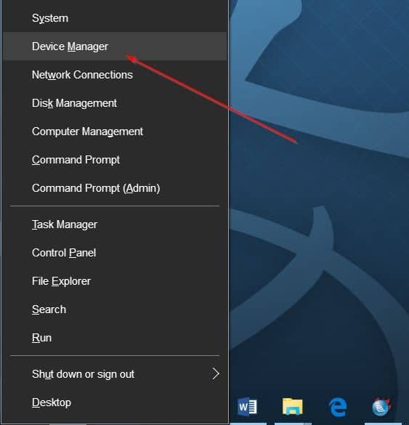
Task: Open the Run dialog entry
Action: [x=115, y=338]
